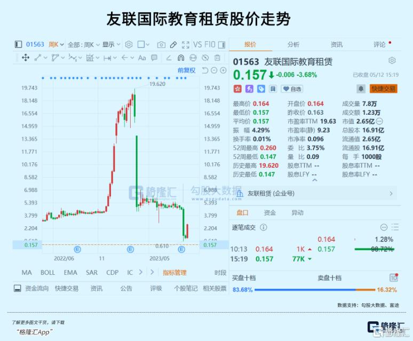Switch to the 报价 quote tab
Viewport: 413px width, 341px height.
(250, 44)
